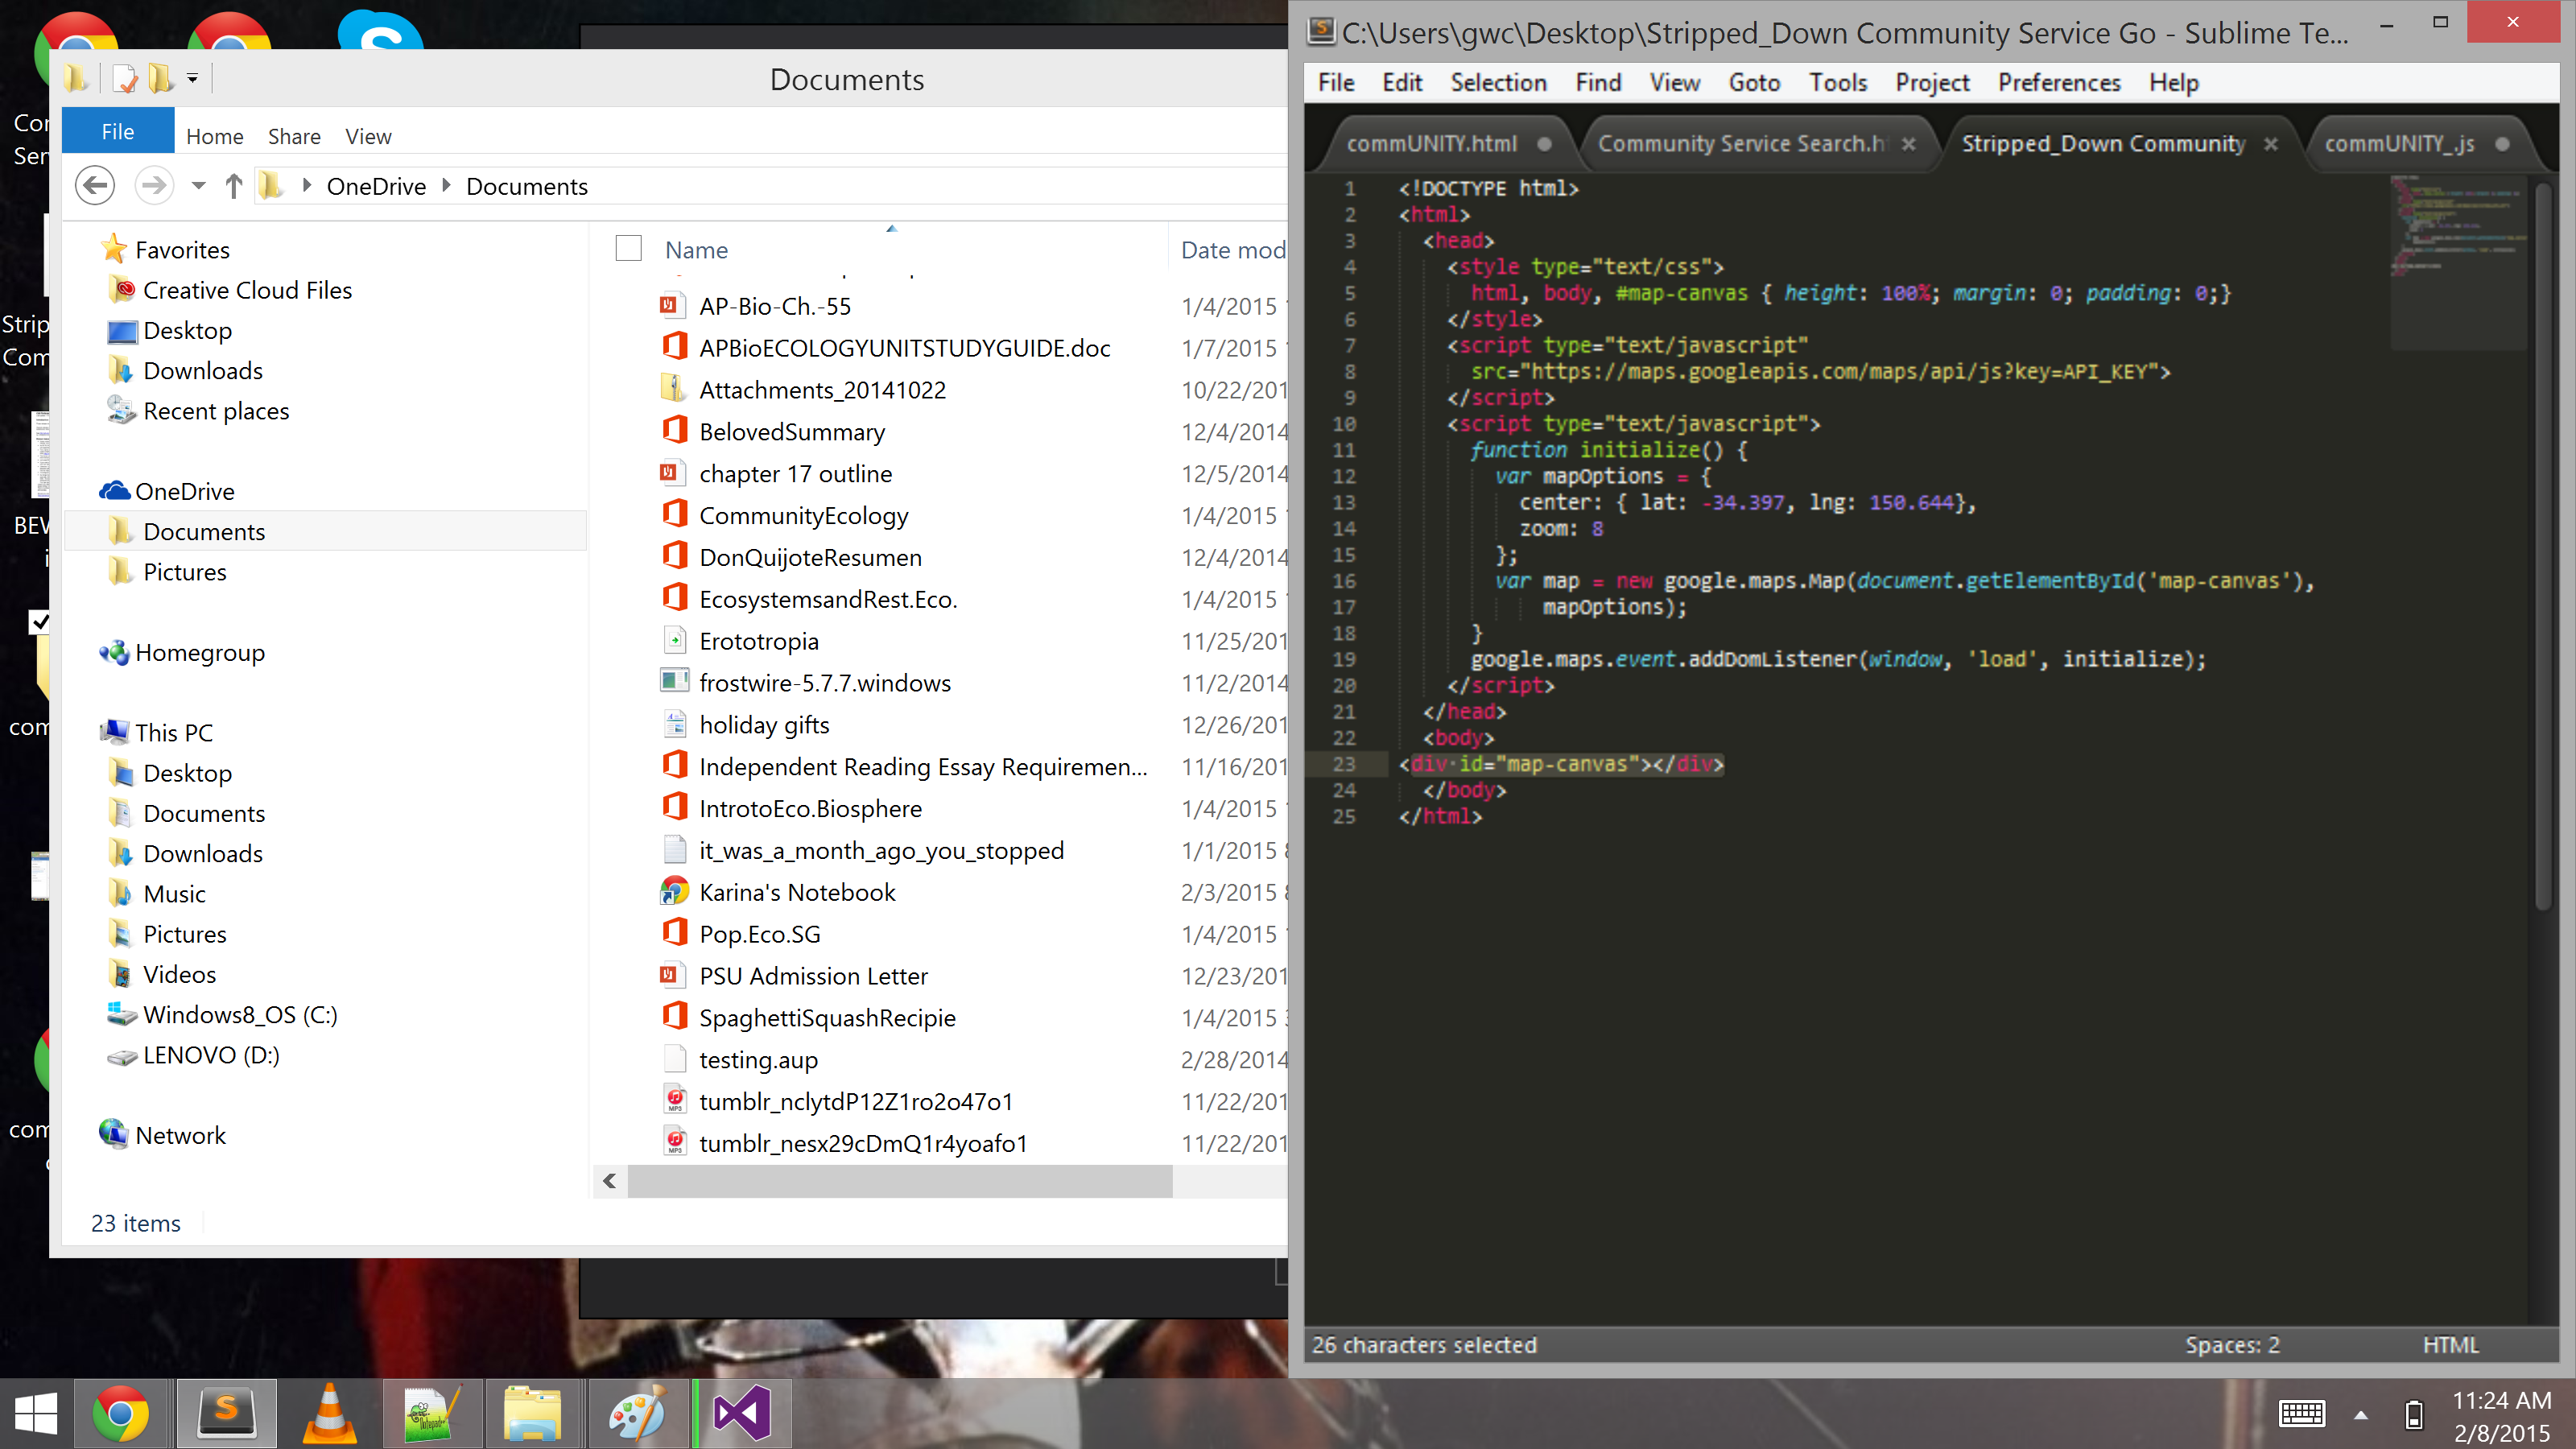This screenshot has height=1449, width=2576.
Task: Switch to the commUNITY.html tab
Action: pyautogui.click(x=1431, y=144)
